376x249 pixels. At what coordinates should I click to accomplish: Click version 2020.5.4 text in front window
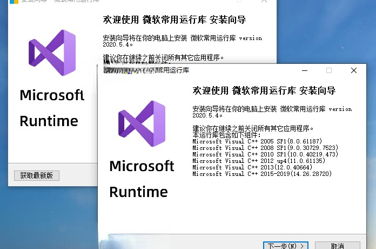tap(272, 112)
